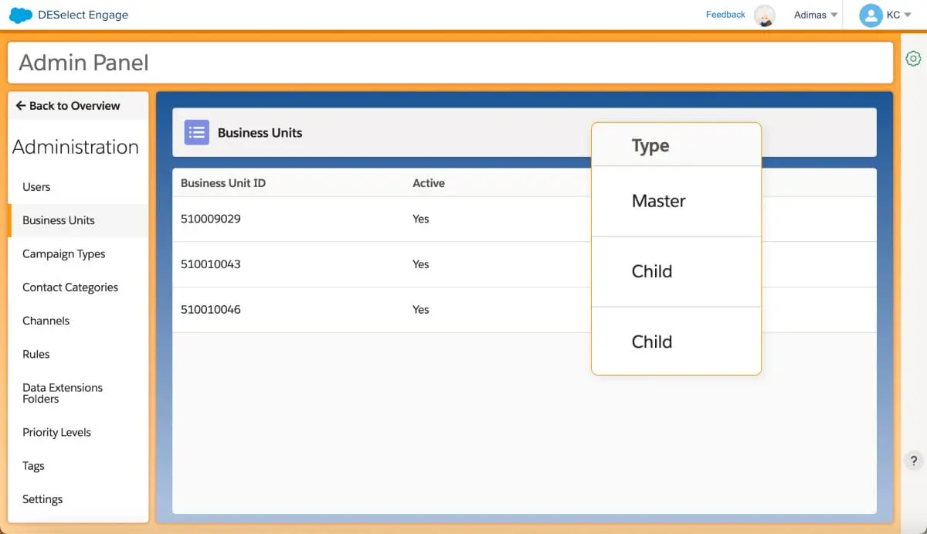
Task: Open the Feedback link
Action: 725,15
